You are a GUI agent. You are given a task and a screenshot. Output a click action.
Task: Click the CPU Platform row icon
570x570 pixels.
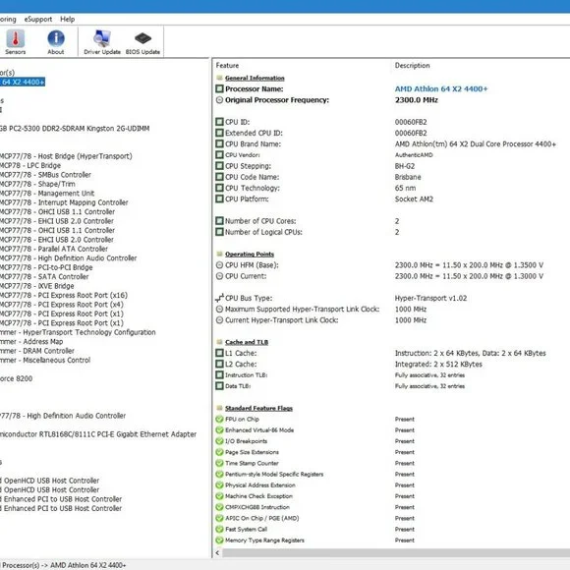point(219,199)
